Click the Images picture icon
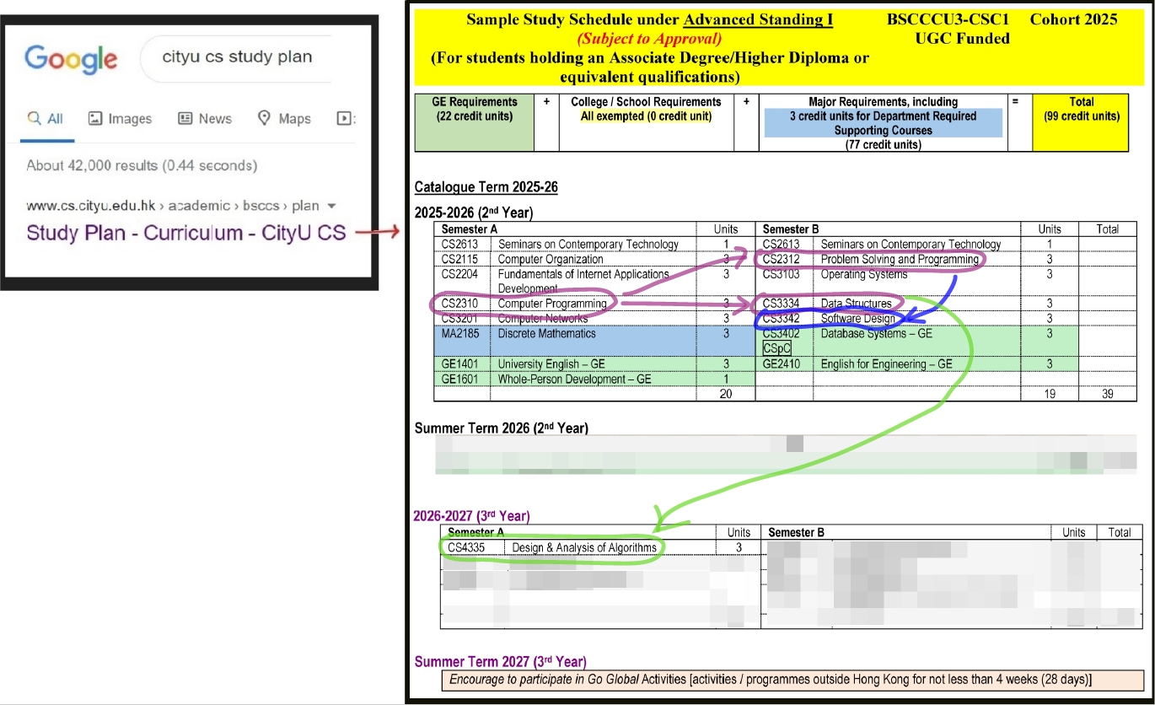Screen dimensions: 1155x705 tap(96, 119)
